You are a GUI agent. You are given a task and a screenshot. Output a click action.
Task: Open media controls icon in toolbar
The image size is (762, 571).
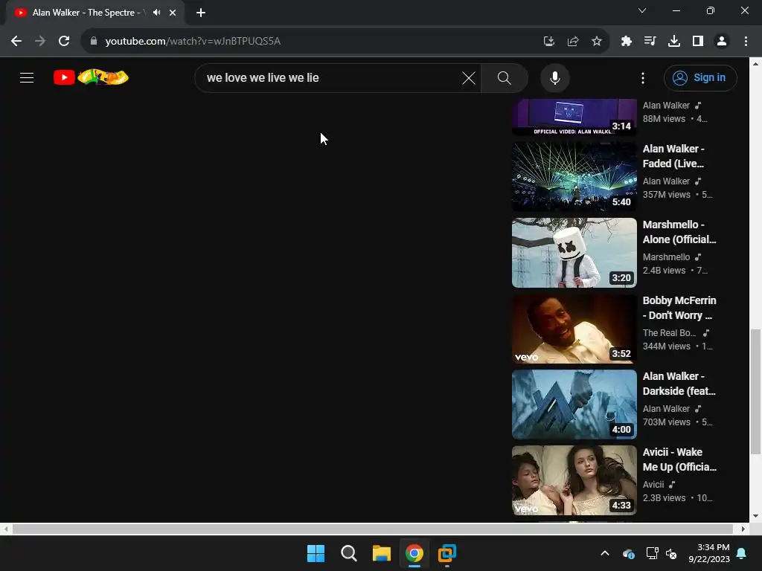(x=650, y=42)
